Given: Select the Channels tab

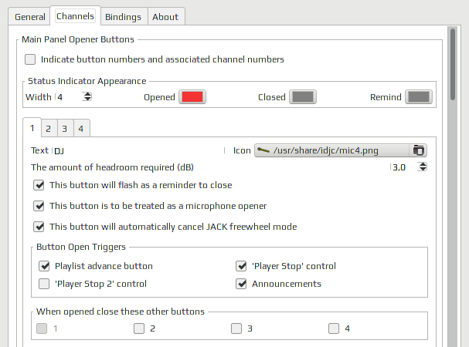Looking at the screenshot, I should 75,16.
